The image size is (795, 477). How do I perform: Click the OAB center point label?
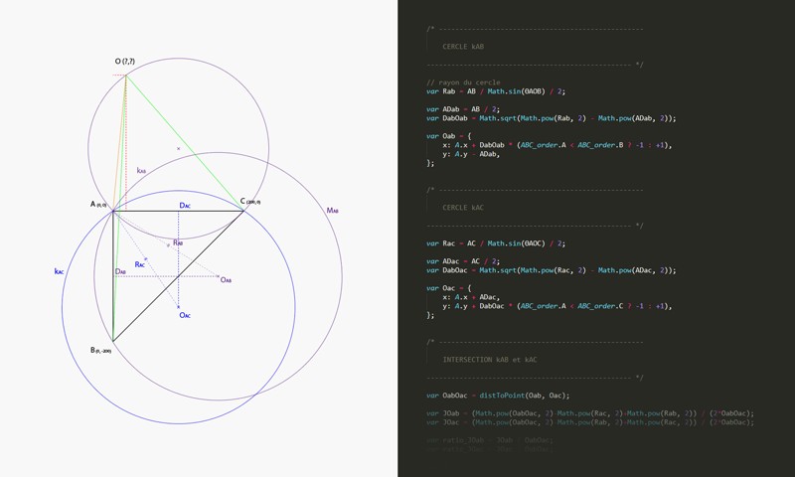(x=226, y=280)
